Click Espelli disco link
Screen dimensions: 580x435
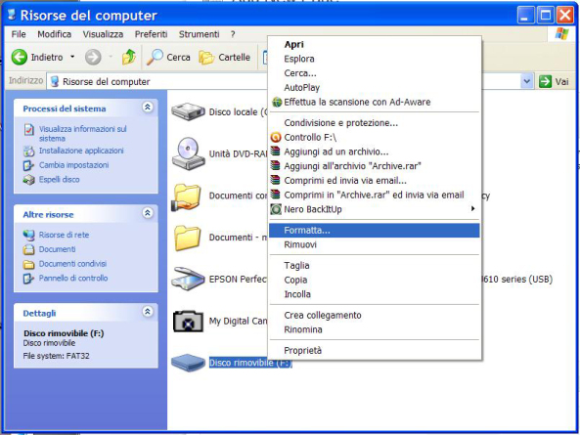[60, 180]
